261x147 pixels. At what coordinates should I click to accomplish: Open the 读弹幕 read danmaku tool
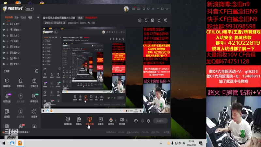[7, 113]
